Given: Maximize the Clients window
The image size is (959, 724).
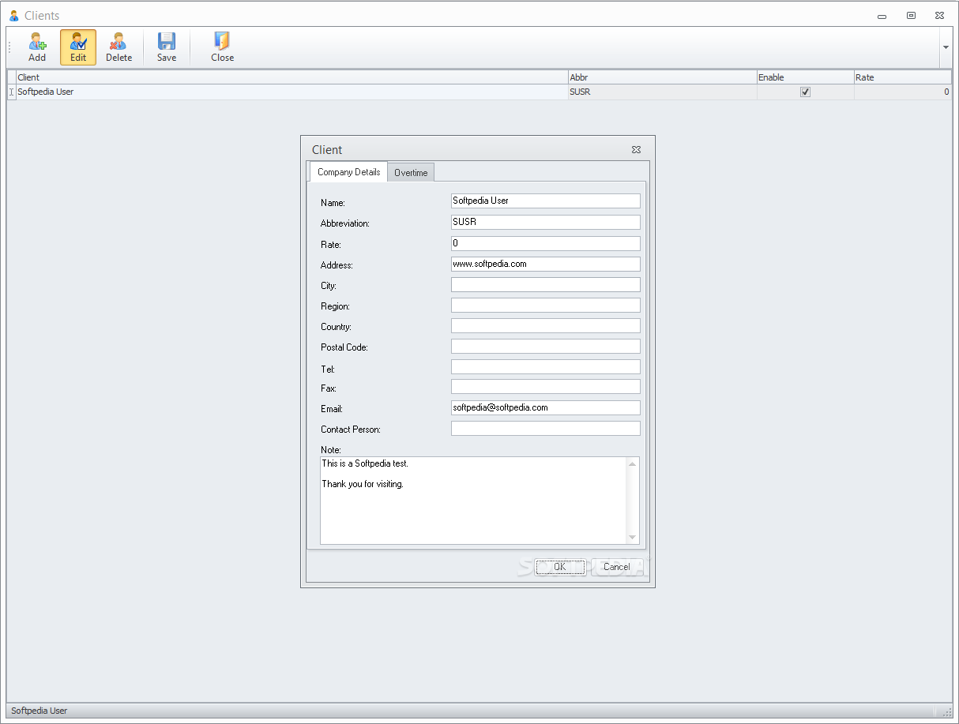Looking at the screenshot, I should click(x=911, y=15).
